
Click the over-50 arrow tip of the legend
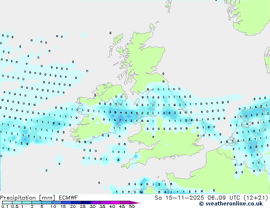pyautogui.click(x=135, y=202)
